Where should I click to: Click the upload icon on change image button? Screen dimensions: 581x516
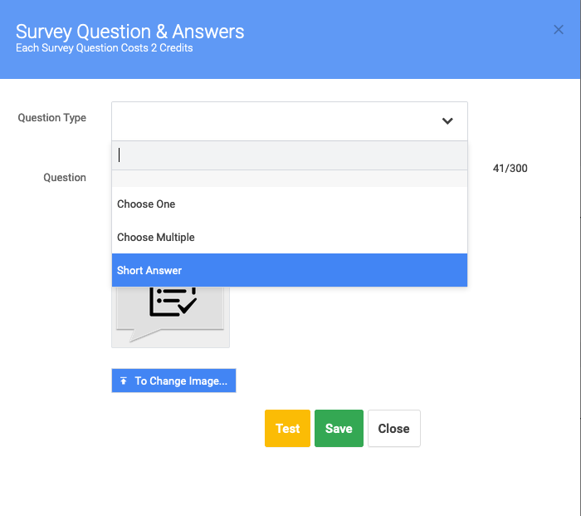pos(124,381)
